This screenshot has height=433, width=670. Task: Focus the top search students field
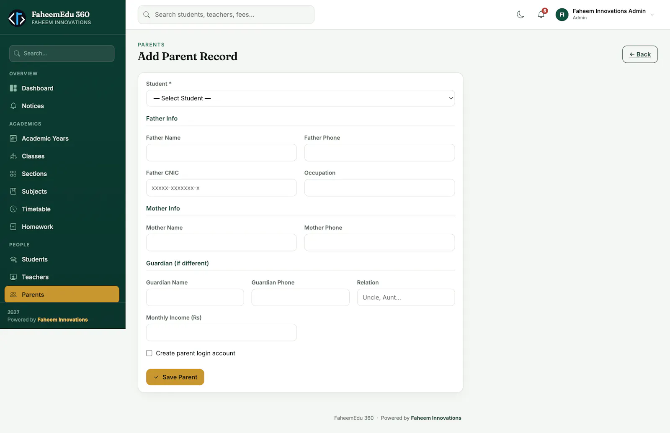click(x=226, y=15)
